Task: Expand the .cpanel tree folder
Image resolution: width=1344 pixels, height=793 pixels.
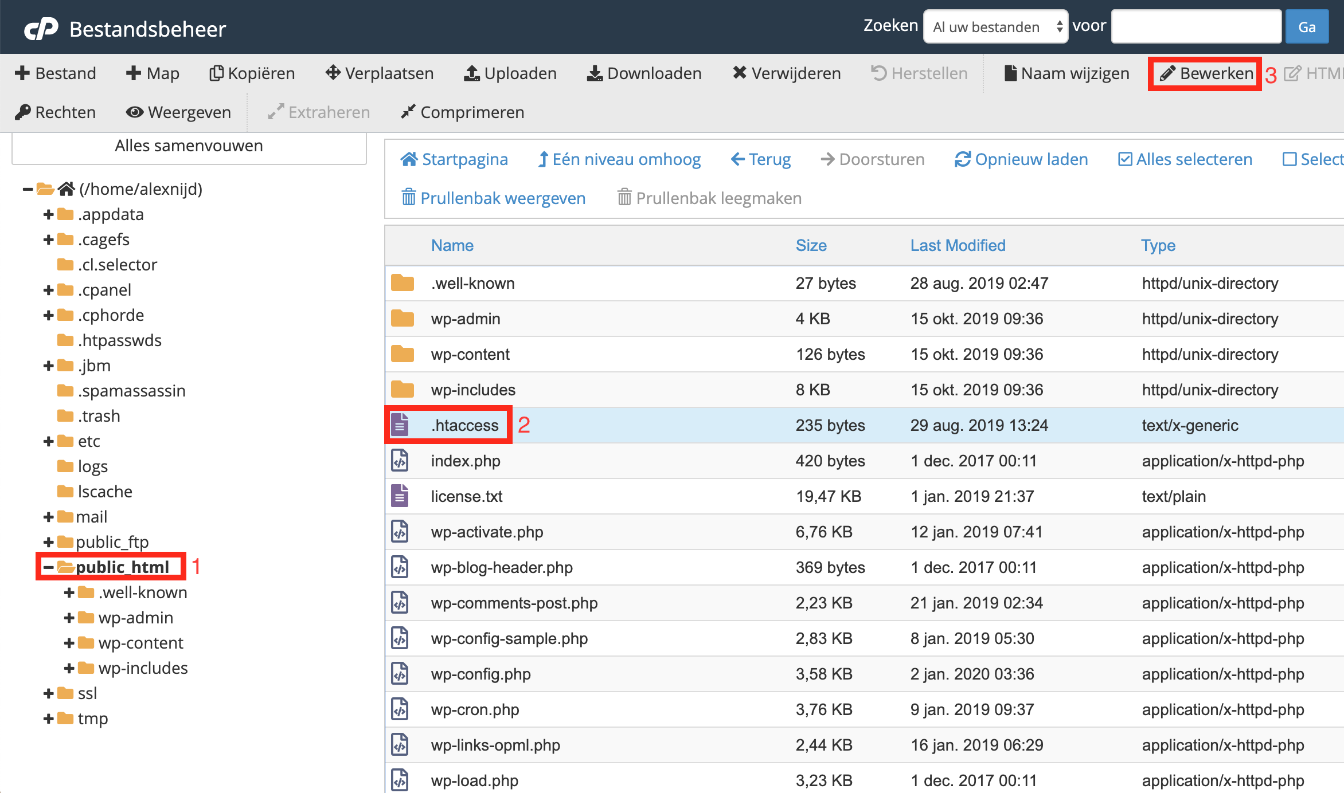Action: click(49, 290)
